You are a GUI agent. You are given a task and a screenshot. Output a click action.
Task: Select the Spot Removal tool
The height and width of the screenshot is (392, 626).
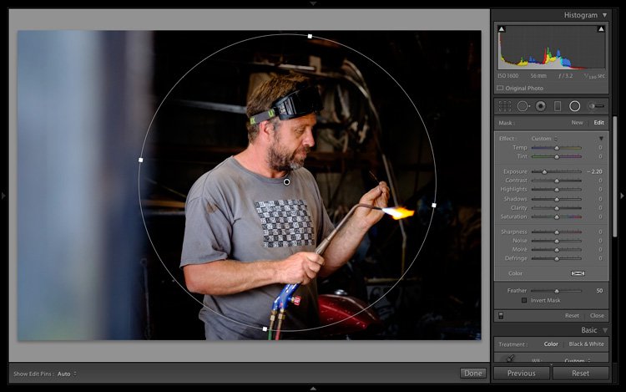point(523,106)
